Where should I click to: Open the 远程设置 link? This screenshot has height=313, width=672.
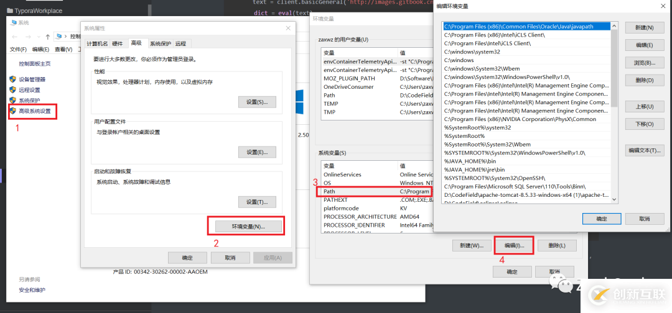(30, 90)
